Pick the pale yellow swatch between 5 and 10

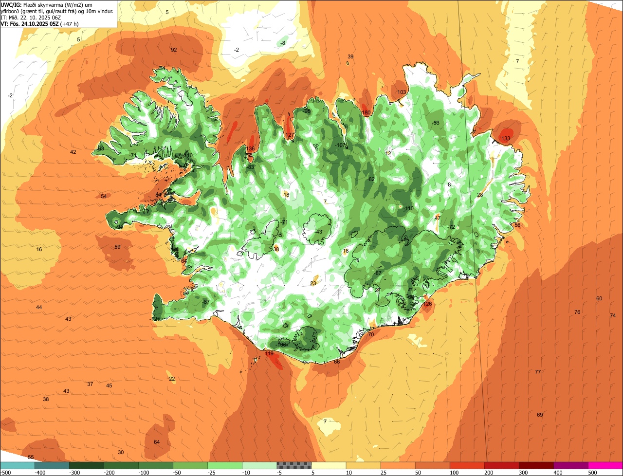tap(329, 465)
